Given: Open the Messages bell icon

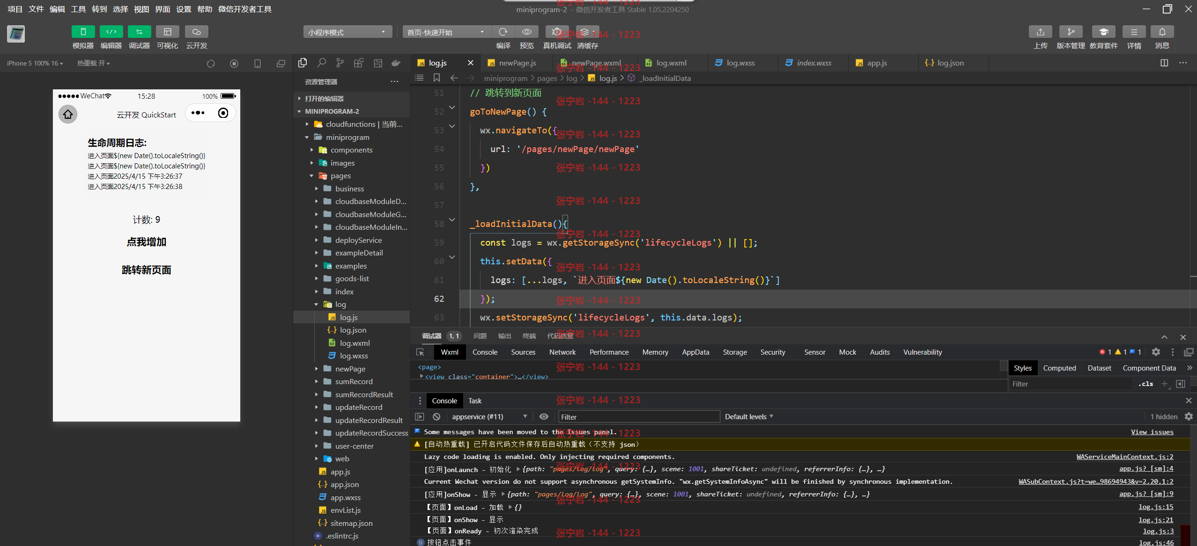Looking at the screenshot, I should click(1162, 32).
